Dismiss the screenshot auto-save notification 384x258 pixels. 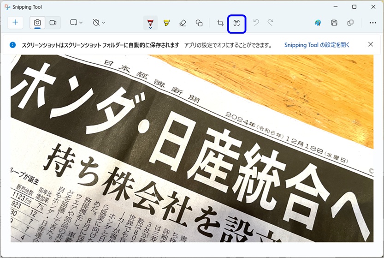[371, 44]
